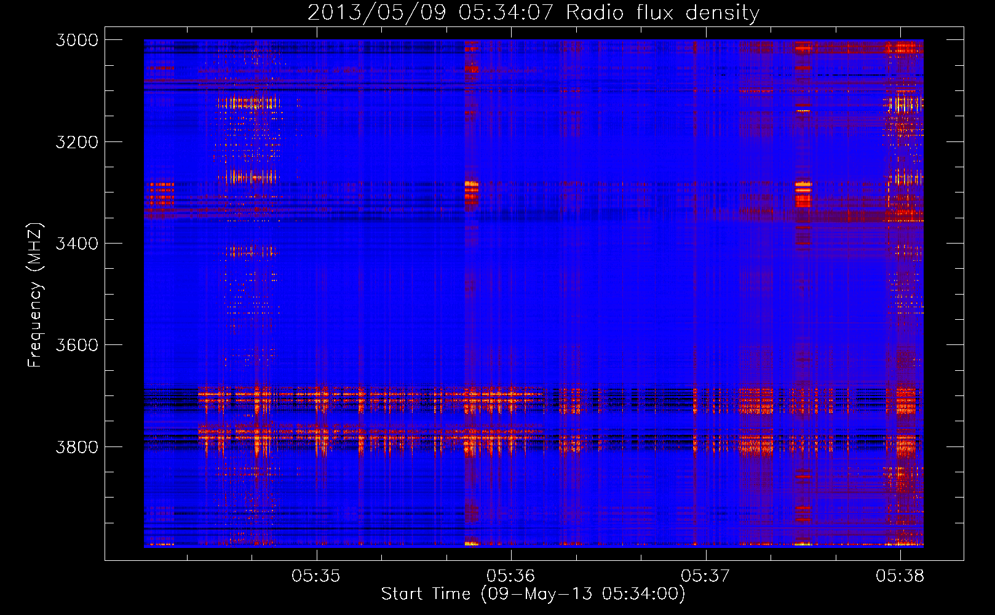This screenshot has height=615, width=995.
Task: Click the 05:35 time tick label
Action: (316, 576)
